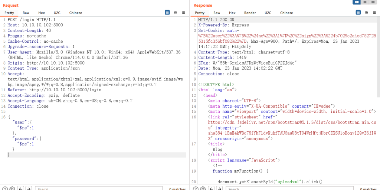Click the Request search input field
Screen dimensions: 380x190
[96, 189]
